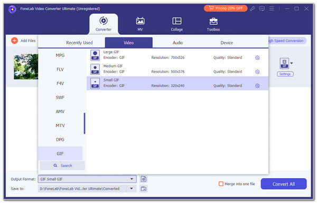Select the Device format tab

pos(227,43)
